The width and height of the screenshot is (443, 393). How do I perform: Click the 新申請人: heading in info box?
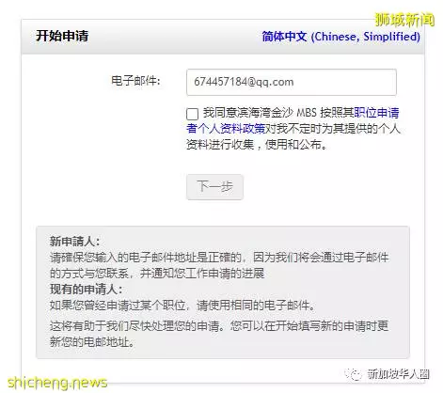(x=74, y=242)
